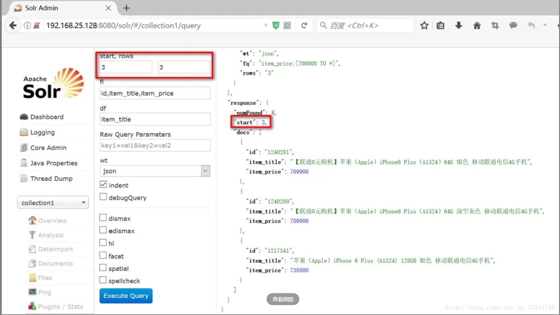This screenshot has height=315, width=560.
Task: Open the bookmarks list icon
Action: 440,26
